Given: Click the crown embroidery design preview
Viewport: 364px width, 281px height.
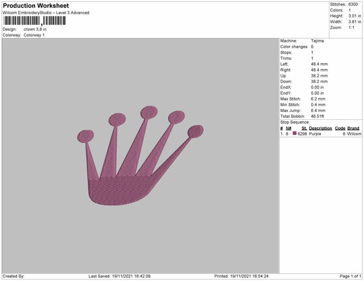Looking at the screenshot, I should tap(140, 156).
